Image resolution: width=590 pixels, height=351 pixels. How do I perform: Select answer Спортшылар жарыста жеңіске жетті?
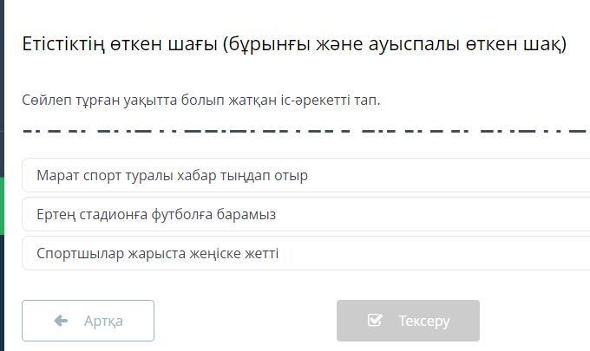click(157, 253)
